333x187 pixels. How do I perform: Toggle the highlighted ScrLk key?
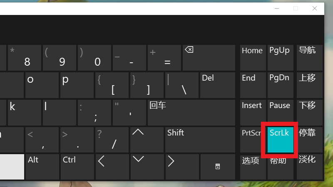tap(280, 140)
